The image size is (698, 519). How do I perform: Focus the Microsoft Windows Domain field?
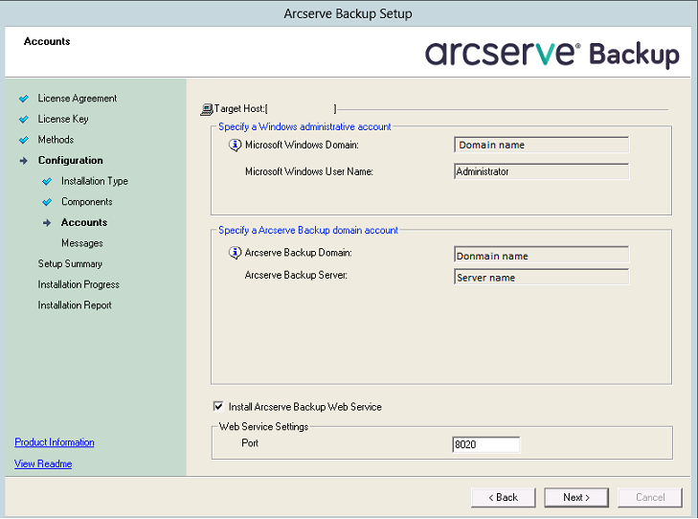pyautogui.click(x=541, y=146)
